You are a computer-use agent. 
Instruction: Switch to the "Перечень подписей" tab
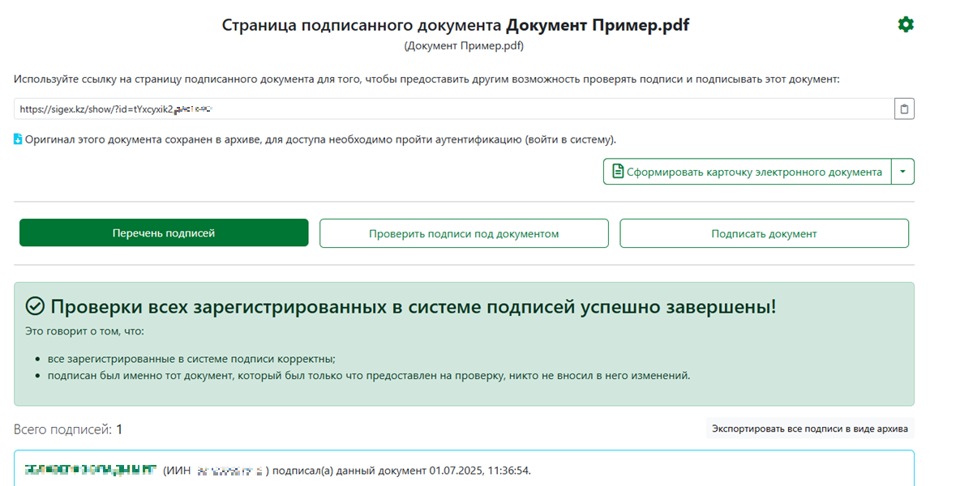coord(164,233)
